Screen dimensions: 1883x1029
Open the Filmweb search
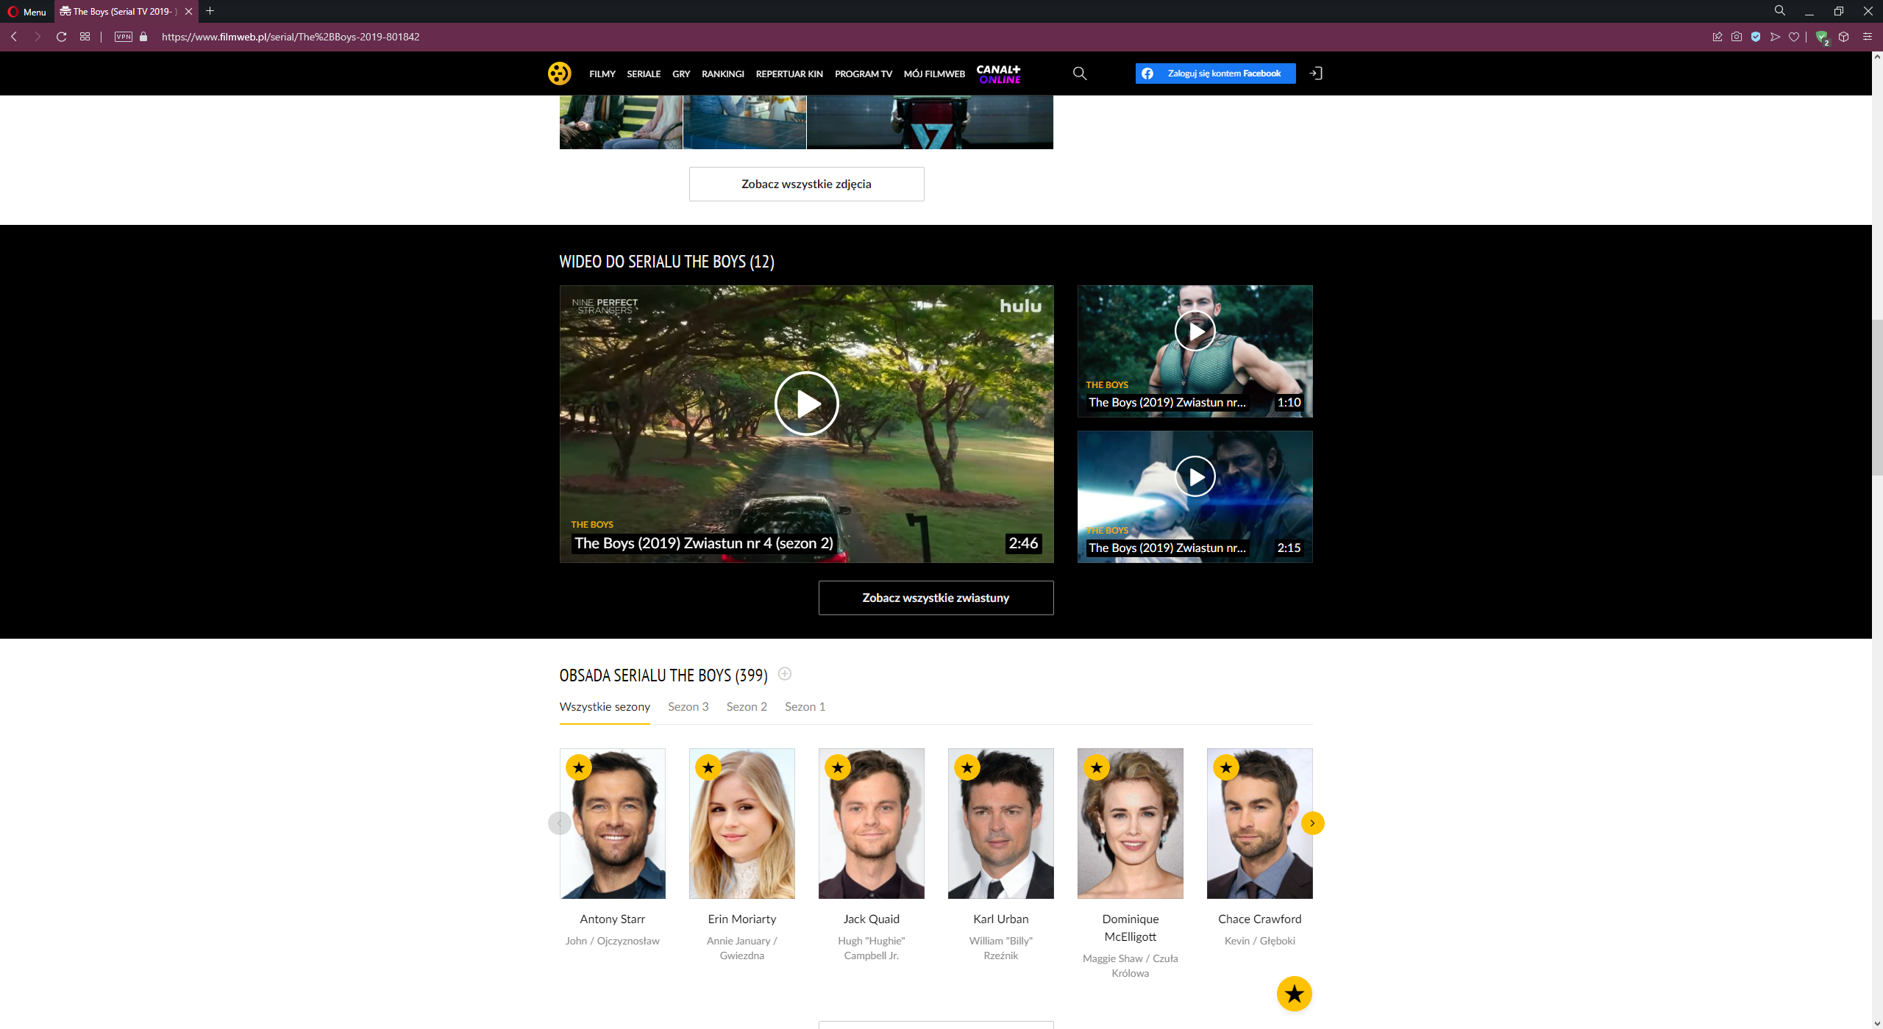click(x=1079, y=73)
